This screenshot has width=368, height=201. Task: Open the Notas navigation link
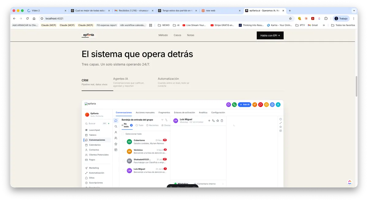[x=190, y=35]
